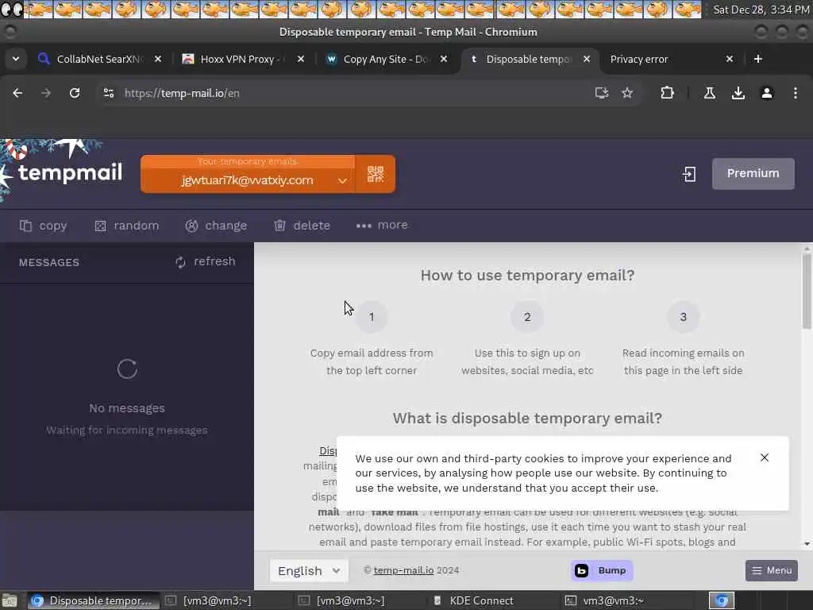The height and width of the screenshot is (610, 813).
Task: Open the taskbar file manager icon
Action: point(10,600)
